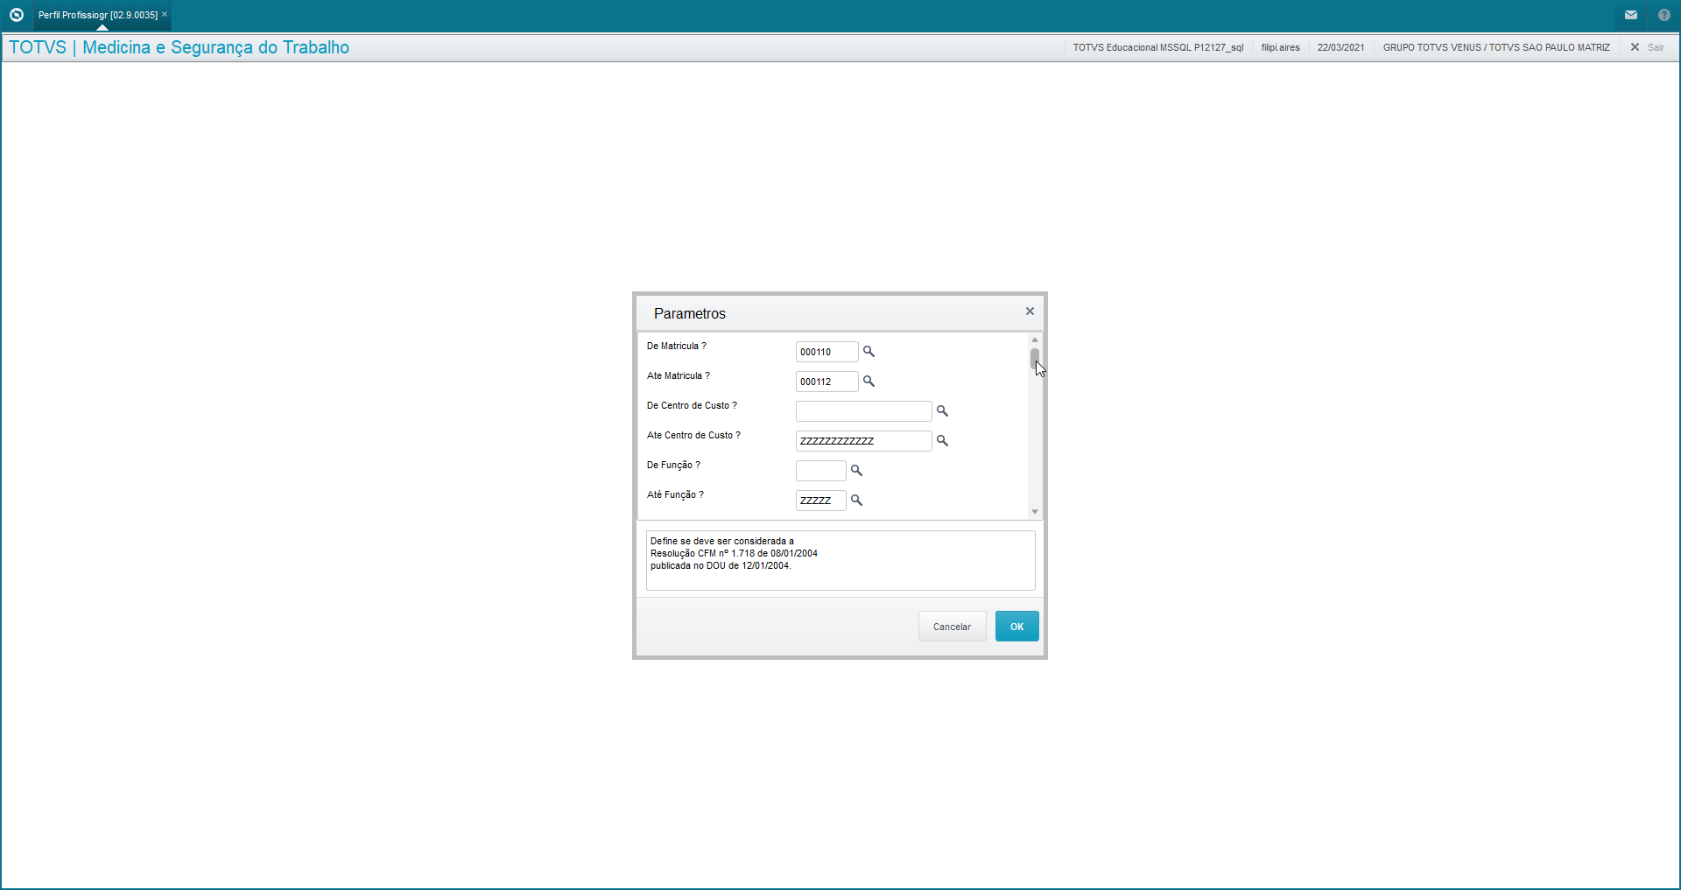Confirm parameters with OK button
Viewport: 1681px width, 890px height.
click(x=1016, y=627)
